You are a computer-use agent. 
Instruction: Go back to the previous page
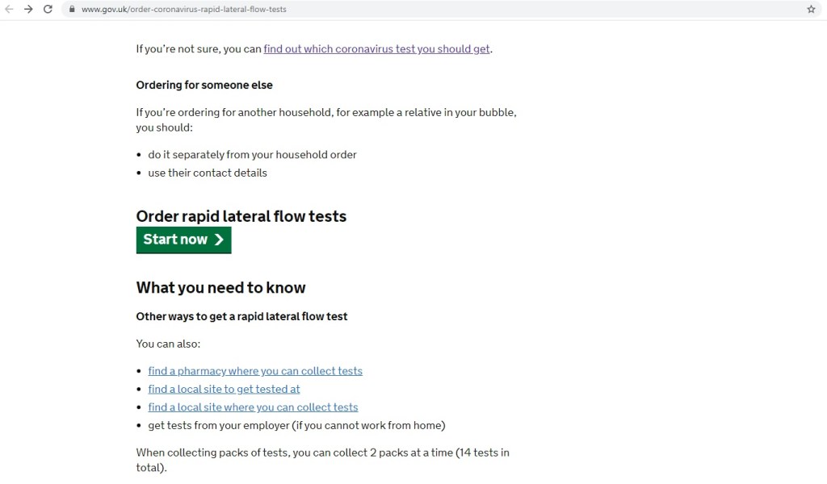(10, 10)
